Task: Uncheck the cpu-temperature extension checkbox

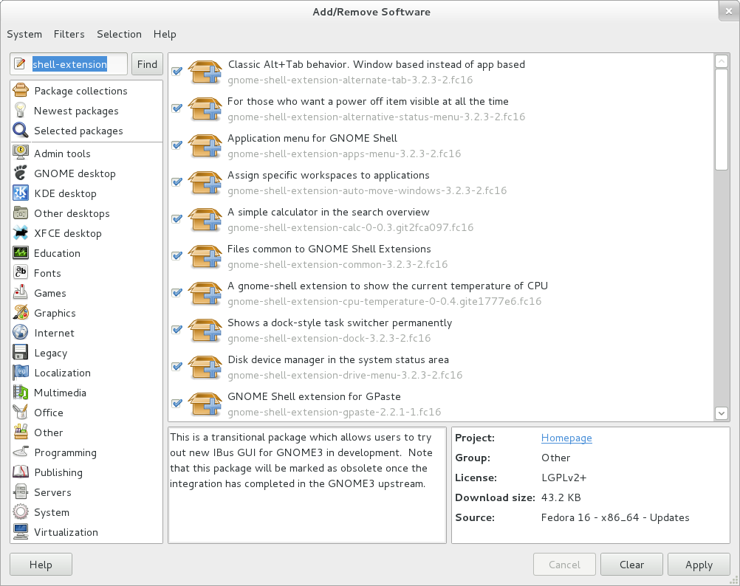Action: (x=177, y=292)
